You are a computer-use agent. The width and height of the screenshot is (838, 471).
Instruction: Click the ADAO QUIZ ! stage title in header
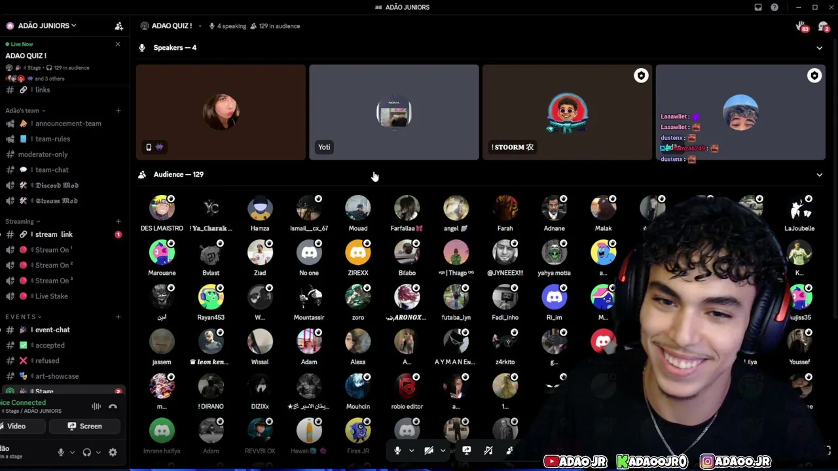point(172,26)
